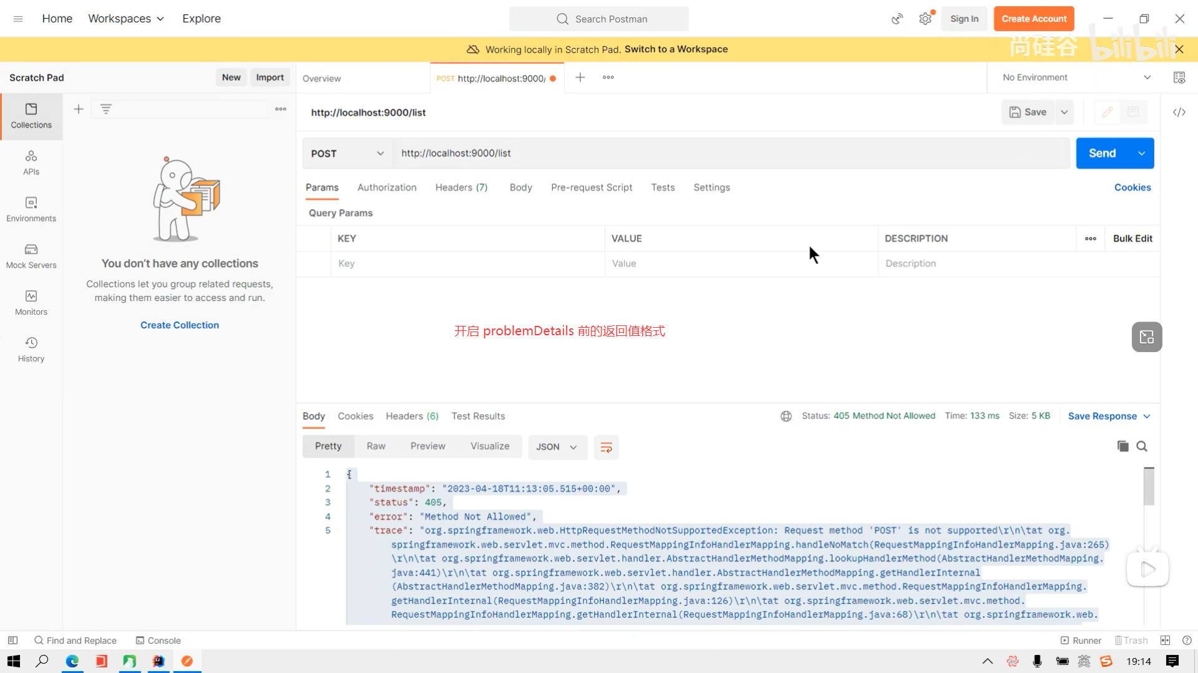This screenshot has height=673, width=1198.
Task: Click the code snippet icon
Action: click(x=1179, y=112)
